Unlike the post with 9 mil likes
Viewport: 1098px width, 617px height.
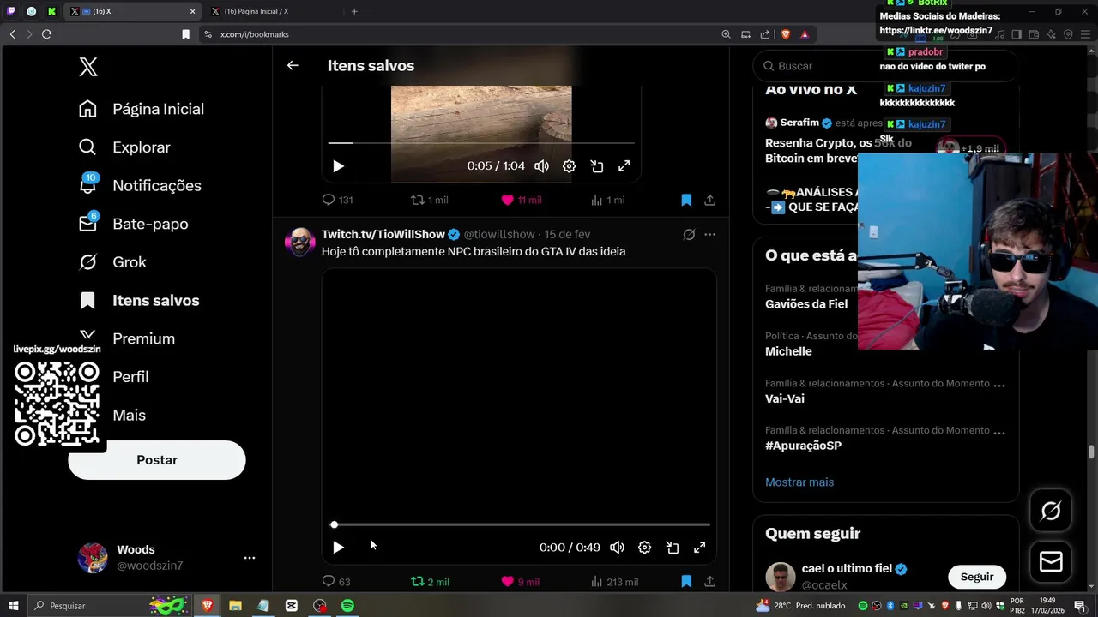click(520, 582)
